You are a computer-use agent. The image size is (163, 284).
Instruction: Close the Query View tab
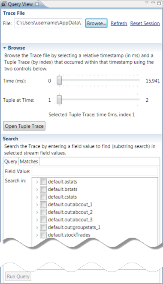click(37, 4)
